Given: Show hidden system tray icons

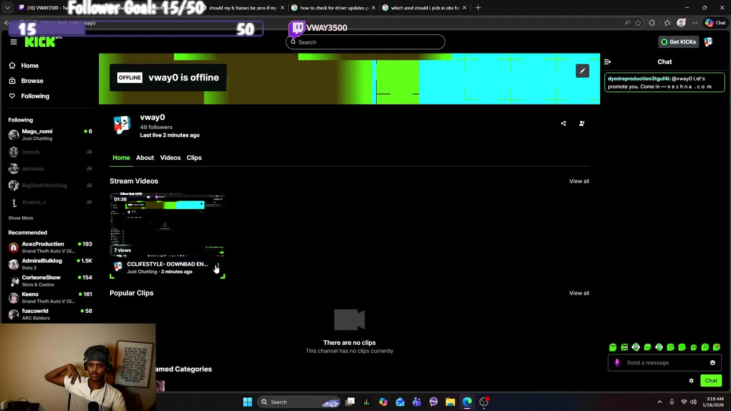Looking at the screenshot, I should coord(660,402).
